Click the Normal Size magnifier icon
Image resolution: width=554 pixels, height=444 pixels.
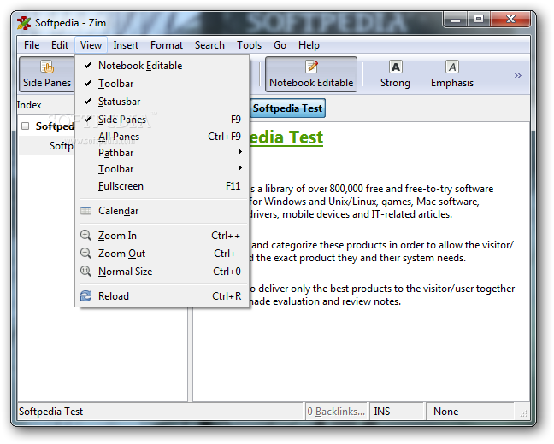point(85,271)
